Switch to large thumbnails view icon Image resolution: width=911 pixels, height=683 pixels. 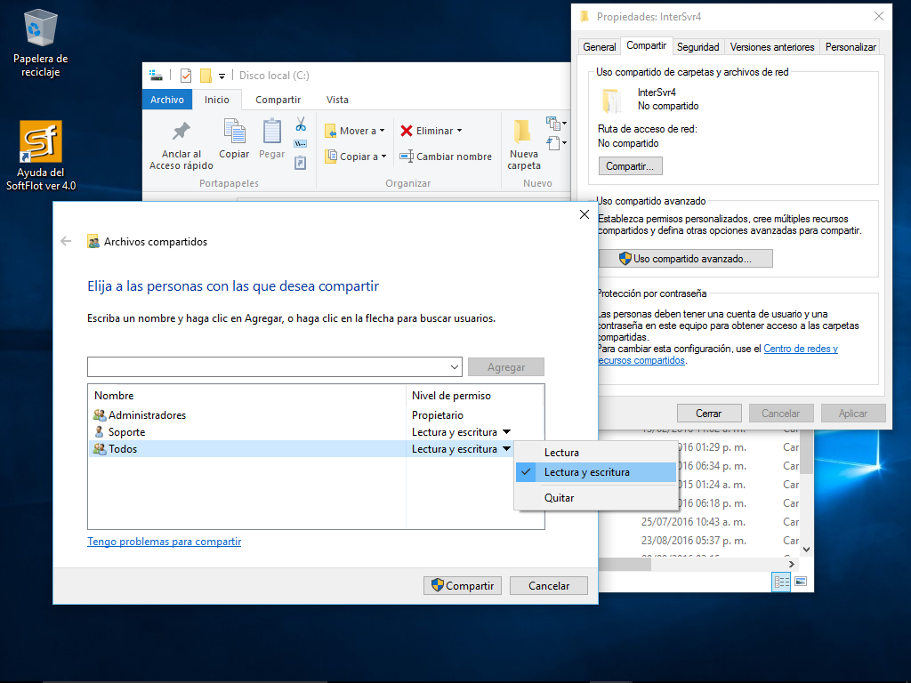pyautogui.click(x=801, y=582)
